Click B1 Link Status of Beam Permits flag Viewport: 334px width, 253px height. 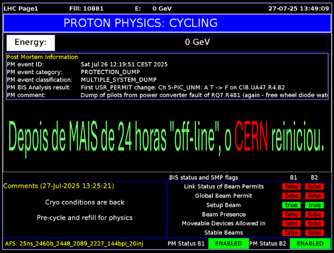pos(292,186)
